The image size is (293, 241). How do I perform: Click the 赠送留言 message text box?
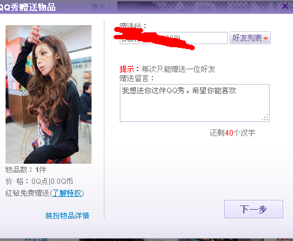pos(195,103)
